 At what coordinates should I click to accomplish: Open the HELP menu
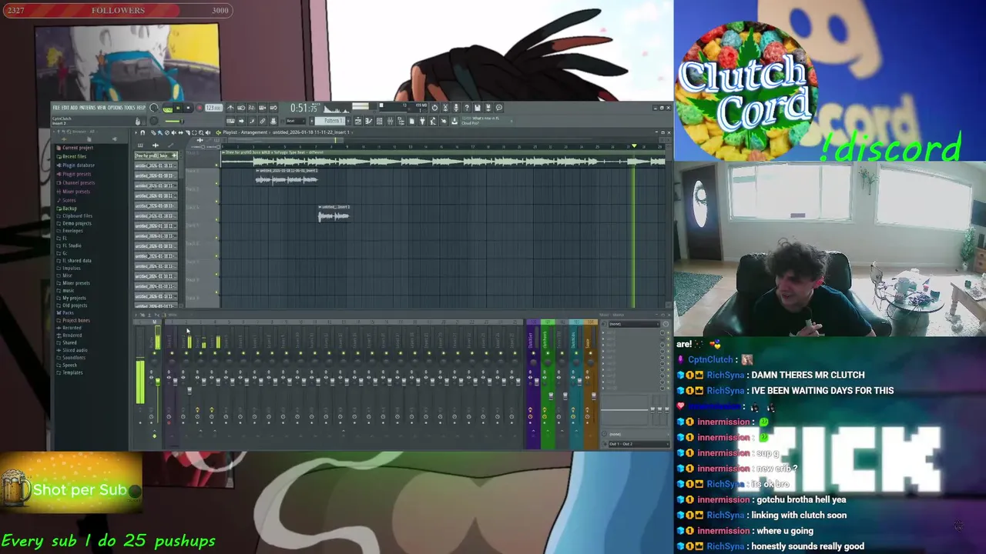(141, 108)
